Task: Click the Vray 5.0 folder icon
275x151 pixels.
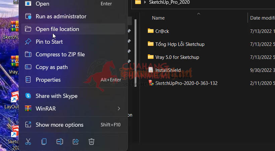Action: 151,57
